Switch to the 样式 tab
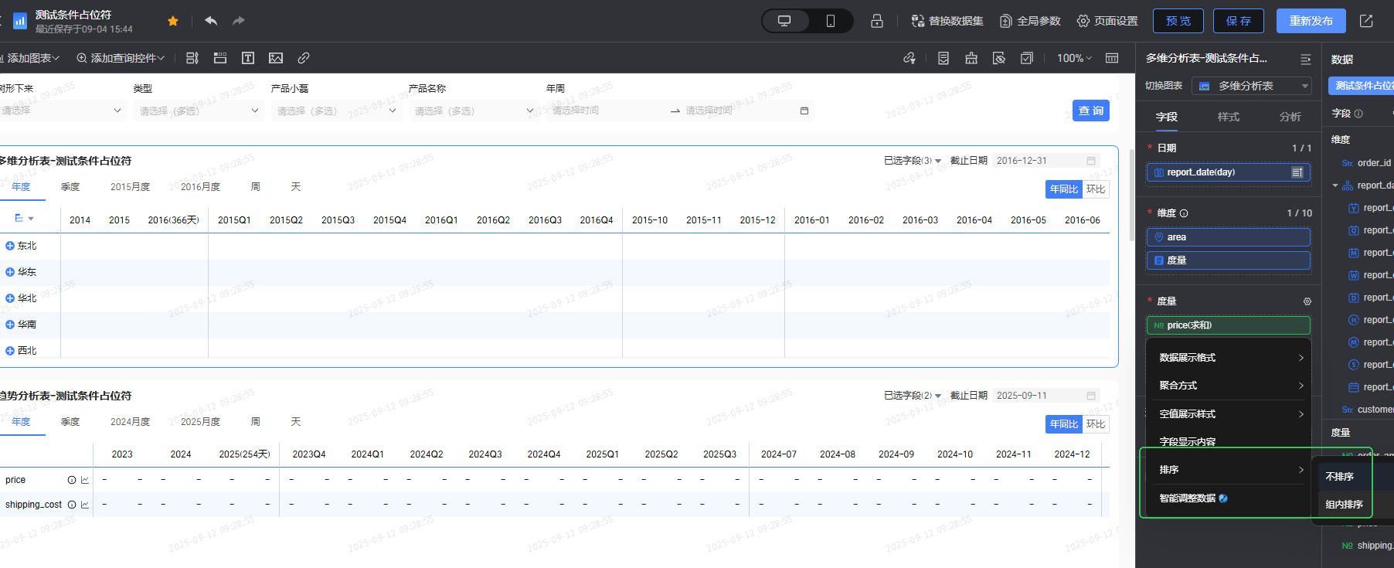This screenshot has height=568, width=1394. click(1228, 117)
